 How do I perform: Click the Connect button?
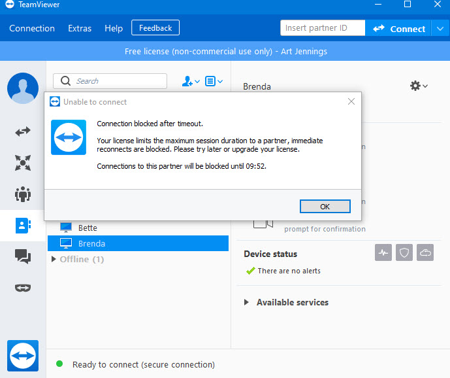pyautogui.click(x=398, y=29)
